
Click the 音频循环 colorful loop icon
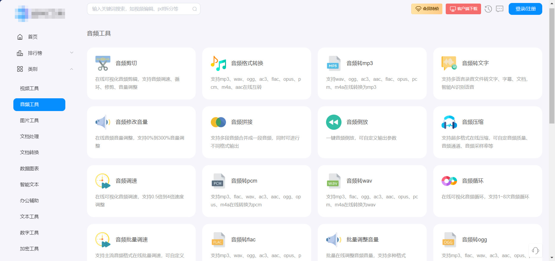[x=449, y=181]
